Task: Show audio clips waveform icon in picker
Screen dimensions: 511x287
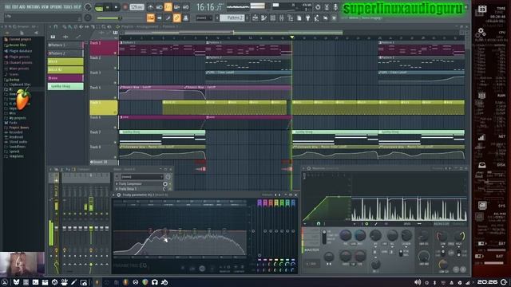Action: 65,37
